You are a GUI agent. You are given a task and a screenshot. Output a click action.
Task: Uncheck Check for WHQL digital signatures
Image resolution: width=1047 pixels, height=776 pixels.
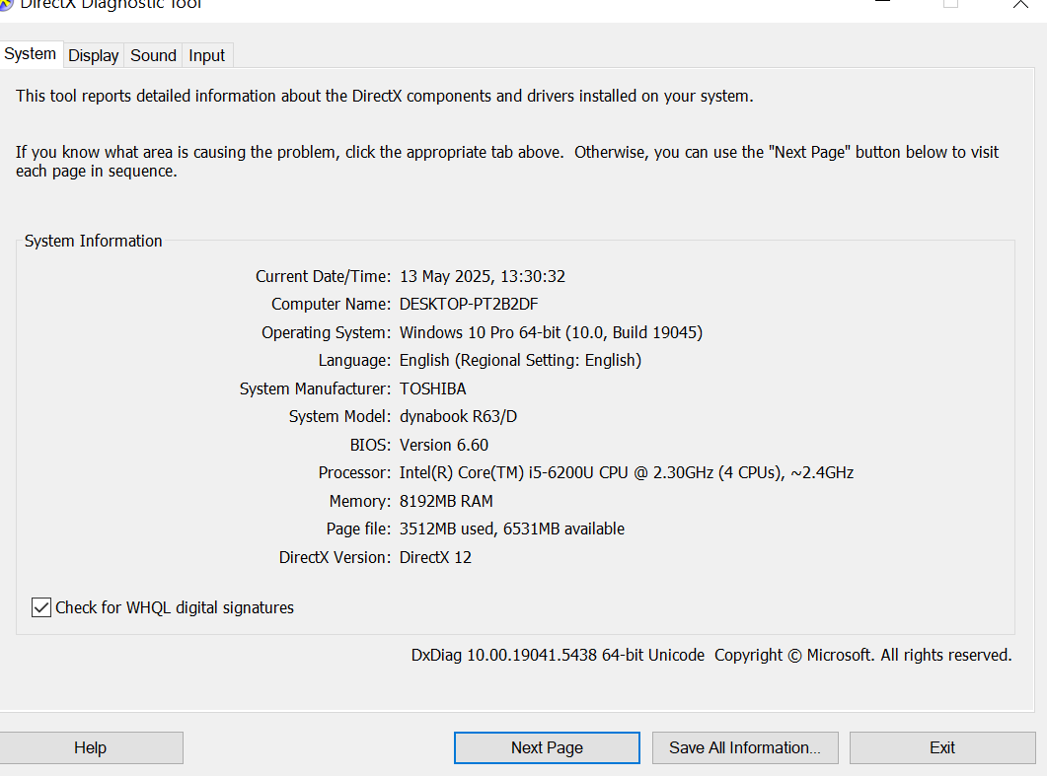click(x=40, y=607)
